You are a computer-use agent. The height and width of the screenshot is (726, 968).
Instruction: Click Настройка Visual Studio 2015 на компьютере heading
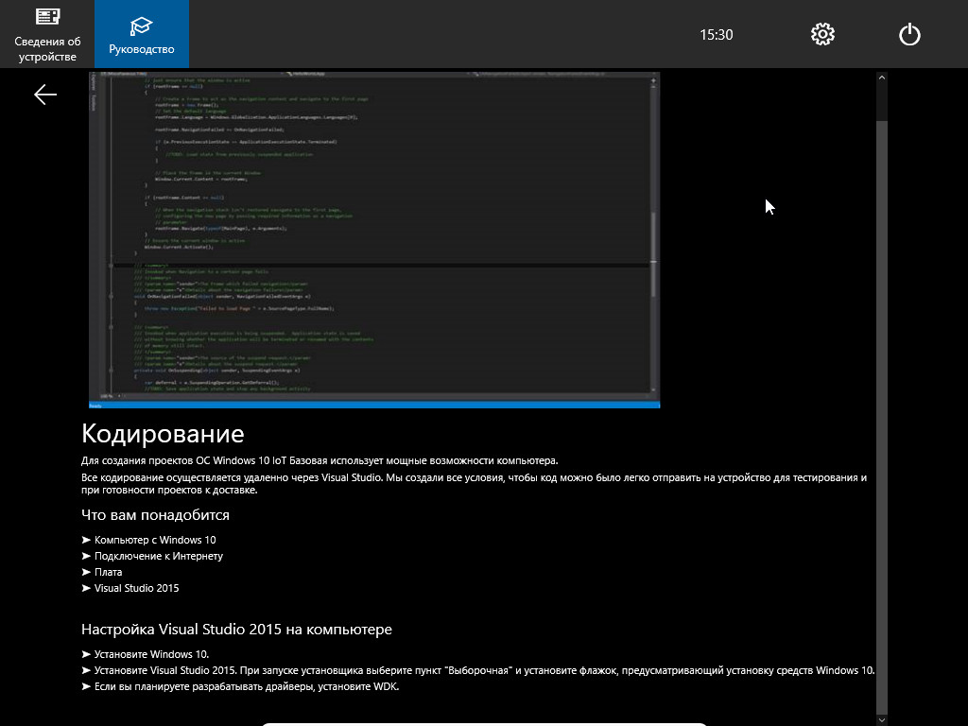[236, 629]
